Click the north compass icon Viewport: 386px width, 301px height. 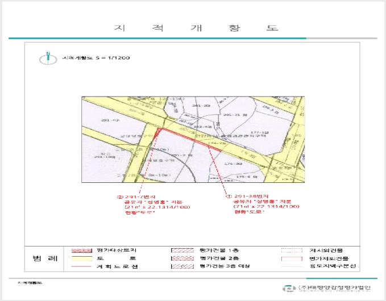click(x=48, y=58)
